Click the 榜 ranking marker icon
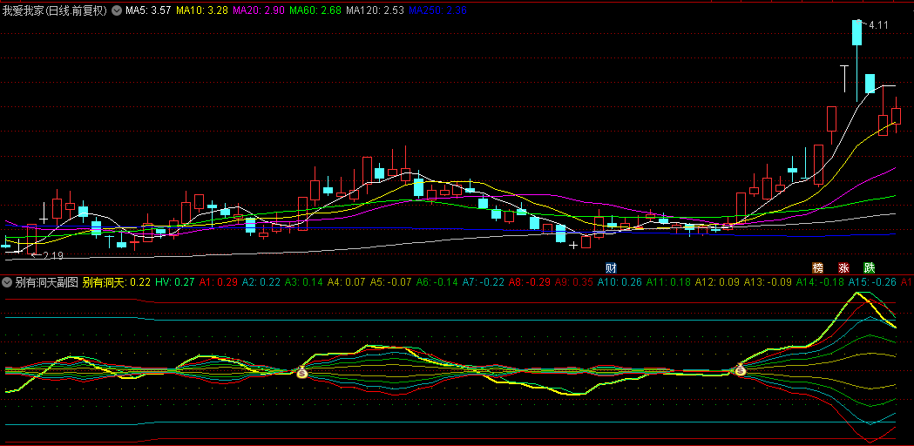914x446 pixels. (x=817, y=267)
